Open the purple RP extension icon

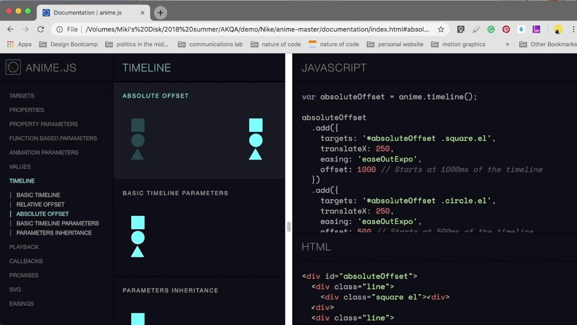(x=536, y=29)
